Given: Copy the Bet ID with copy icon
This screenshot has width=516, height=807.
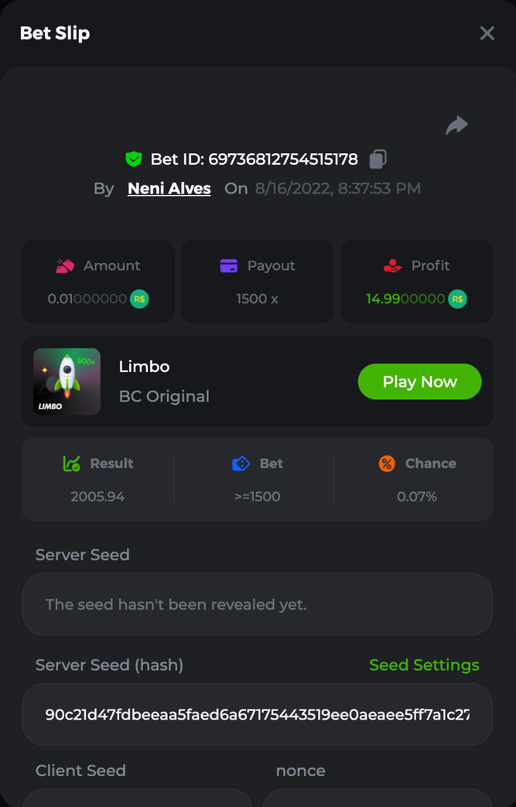Looking at the screenshot, I should click(x=378, y=159).
